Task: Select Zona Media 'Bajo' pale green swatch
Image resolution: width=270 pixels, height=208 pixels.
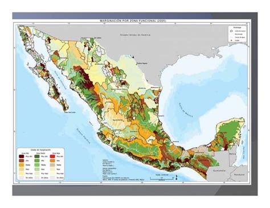Action: pos(37,169)
